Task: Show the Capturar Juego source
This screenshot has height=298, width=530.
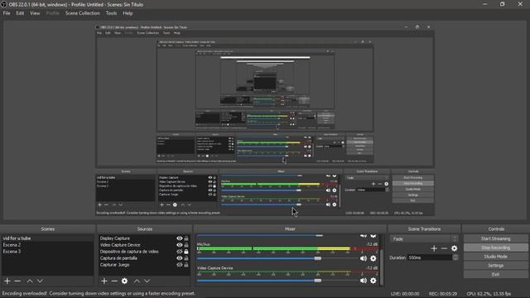Action: click(179, 265)
